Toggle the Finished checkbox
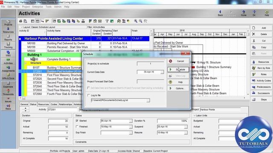273x153 pixels. 77,127
